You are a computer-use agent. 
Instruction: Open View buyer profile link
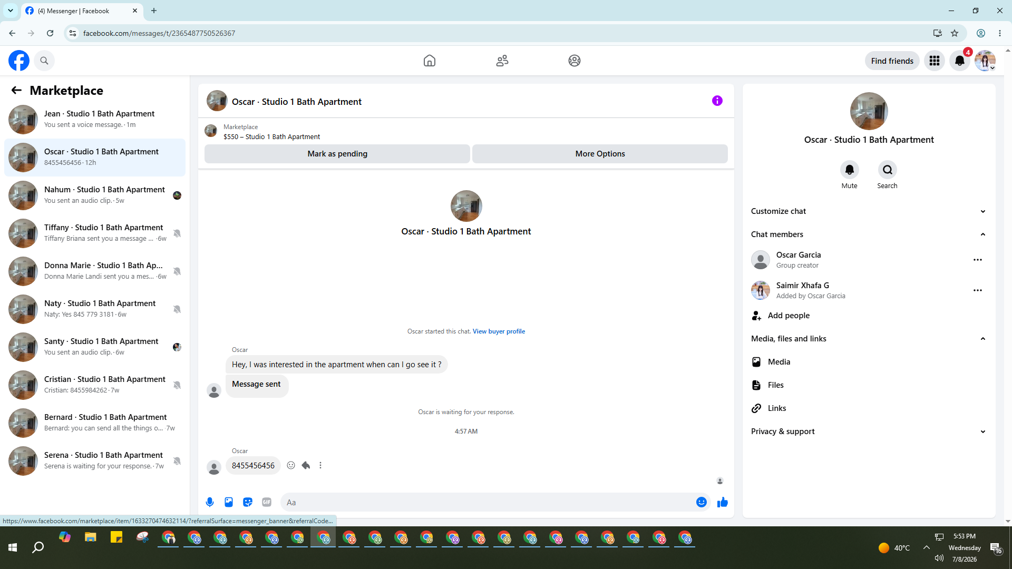tap(499, 331)
